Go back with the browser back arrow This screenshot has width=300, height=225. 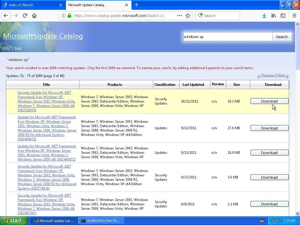(x=6, y=16)
